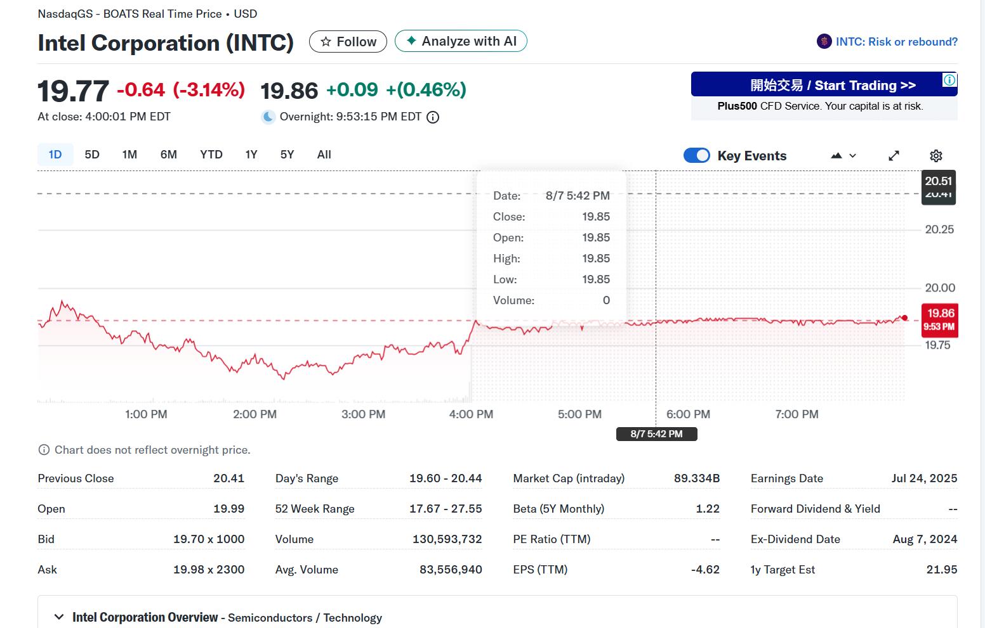The height and width of the screenshot is (628, 985).
Task: Open INTC: Risk or rebound link
Action: (896, 42)
